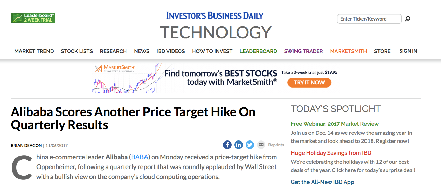Screen dimensions: 441x188
Task: Open the BABA ticker link
Action: 140,157
